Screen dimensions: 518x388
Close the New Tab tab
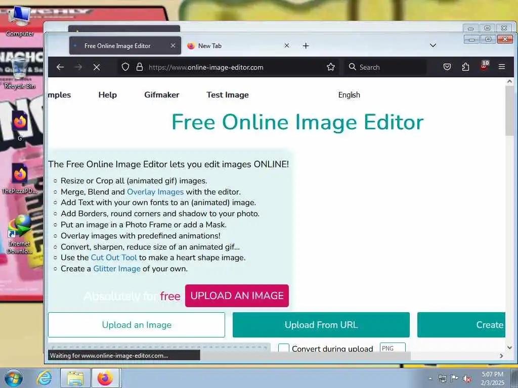click(287, 45)
